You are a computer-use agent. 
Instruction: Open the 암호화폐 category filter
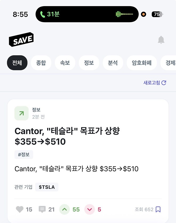coord(142,62)
